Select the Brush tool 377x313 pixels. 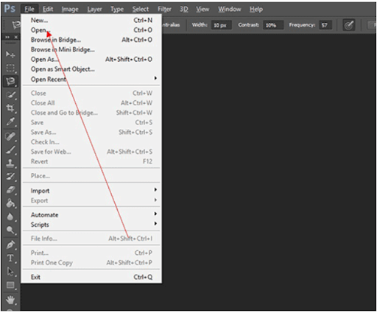click(x=10, y=150)
